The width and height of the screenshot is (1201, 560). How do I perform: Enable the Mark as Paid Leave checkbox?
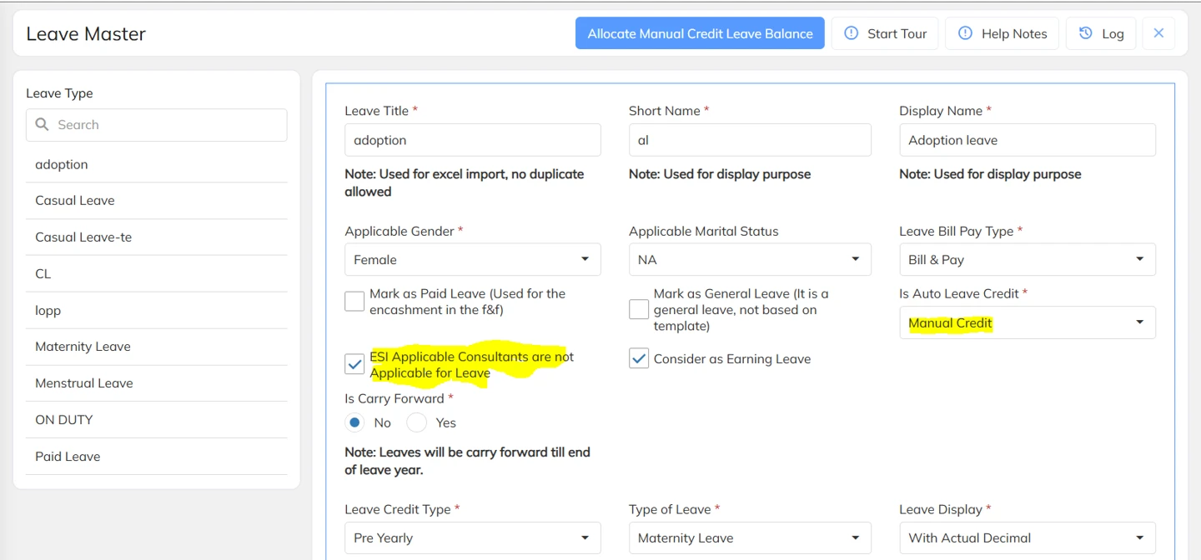point(354,302)
